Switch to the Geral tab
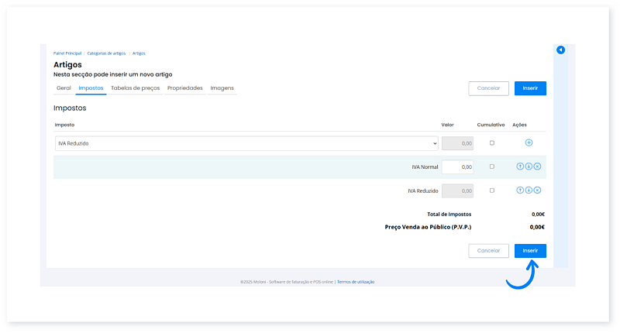The height and width of the screenshot is (333, 620). pos(64,88)
